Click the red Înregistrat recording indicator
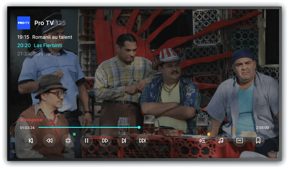 [x=32, y=120]
